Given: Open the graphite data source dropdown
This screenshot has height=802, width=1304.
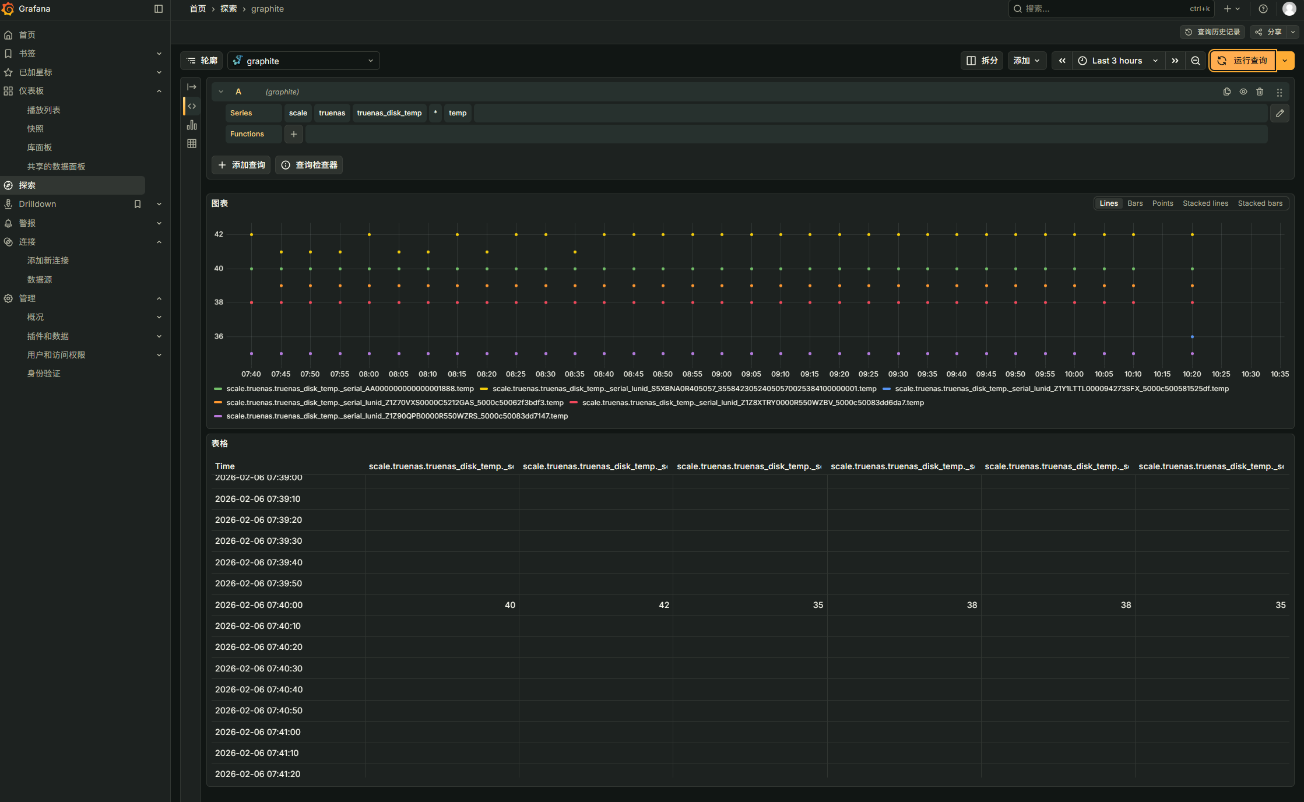Looking at the screenshot, I should coord(304,61).
